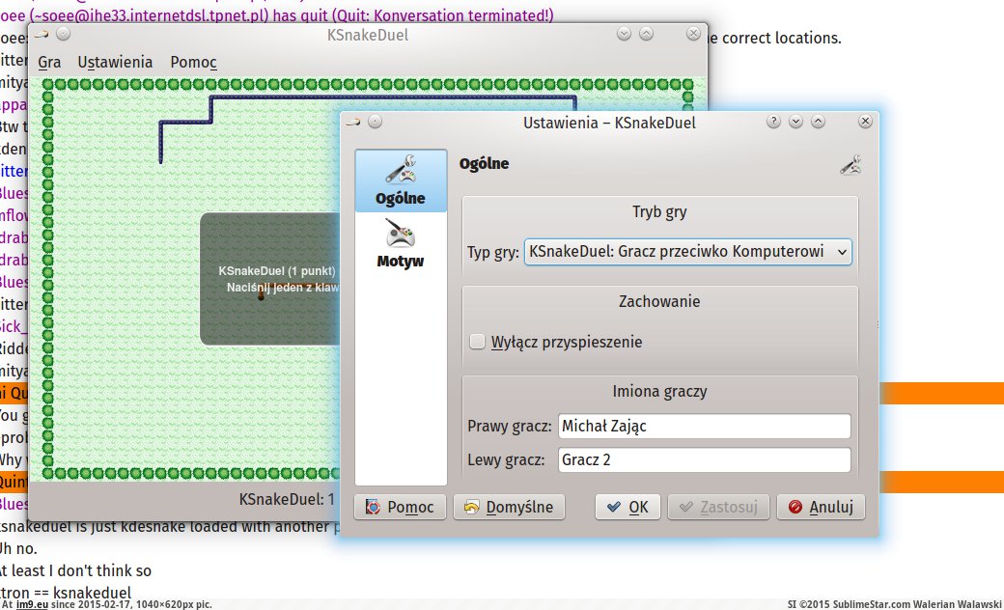Click pin button on KSnakeDuel main window
The height and width of the screenshot is (610, 1004).
(64, 34)
